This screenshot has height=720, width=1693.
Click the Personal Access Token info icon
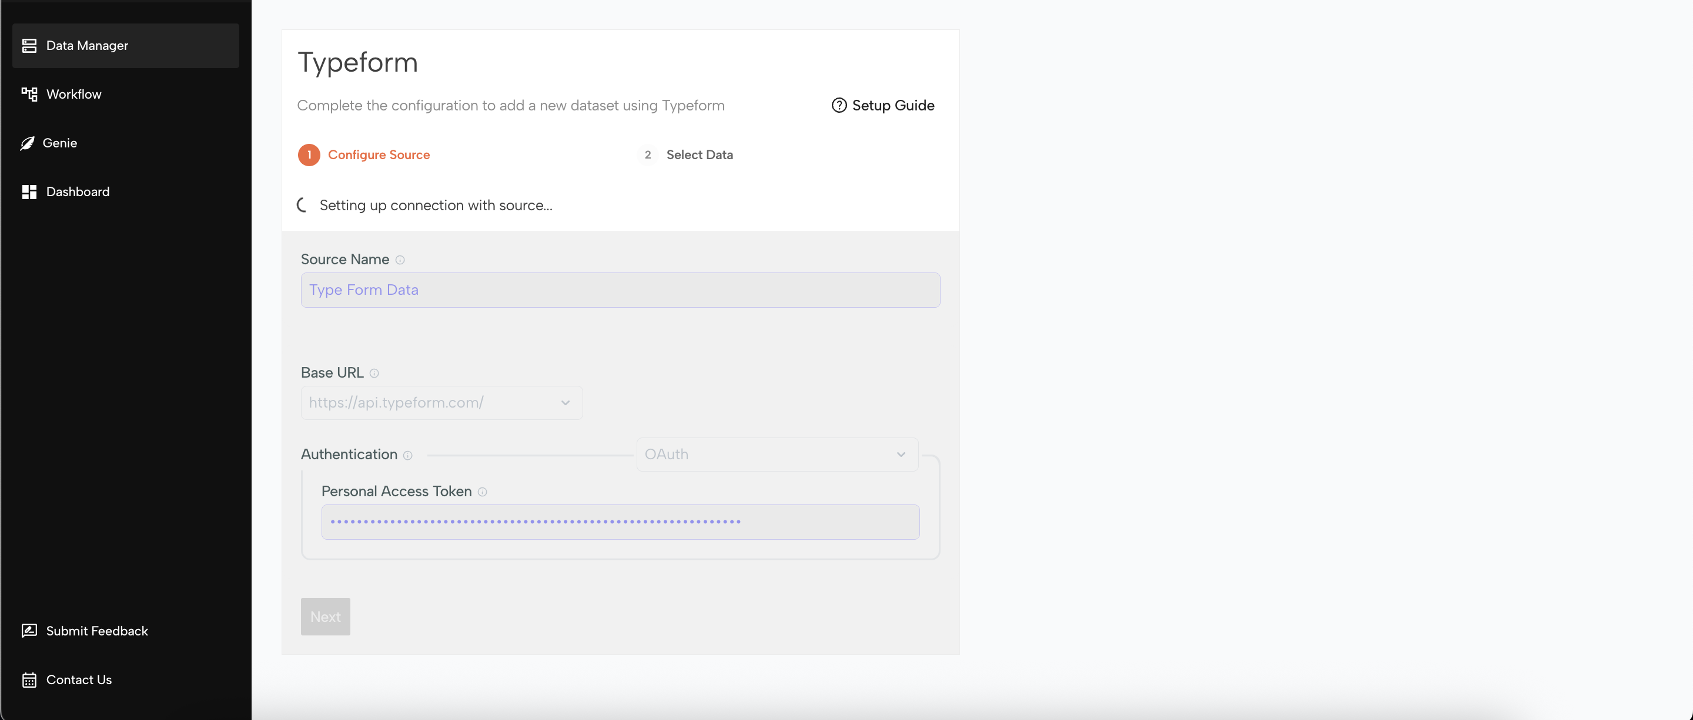click(482, 492)
